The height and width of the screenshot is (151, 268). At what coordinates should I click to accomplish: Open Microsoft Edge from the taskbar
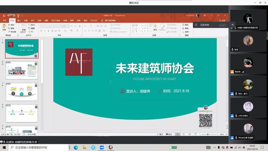click(x=76, y=147)
